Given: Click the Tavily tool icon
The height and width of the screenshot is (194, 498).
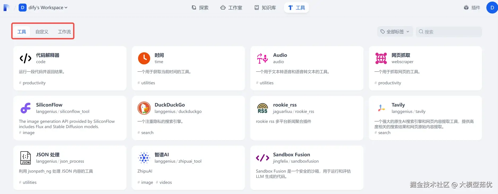Looking at the screenshot, I should coord(381,108).
